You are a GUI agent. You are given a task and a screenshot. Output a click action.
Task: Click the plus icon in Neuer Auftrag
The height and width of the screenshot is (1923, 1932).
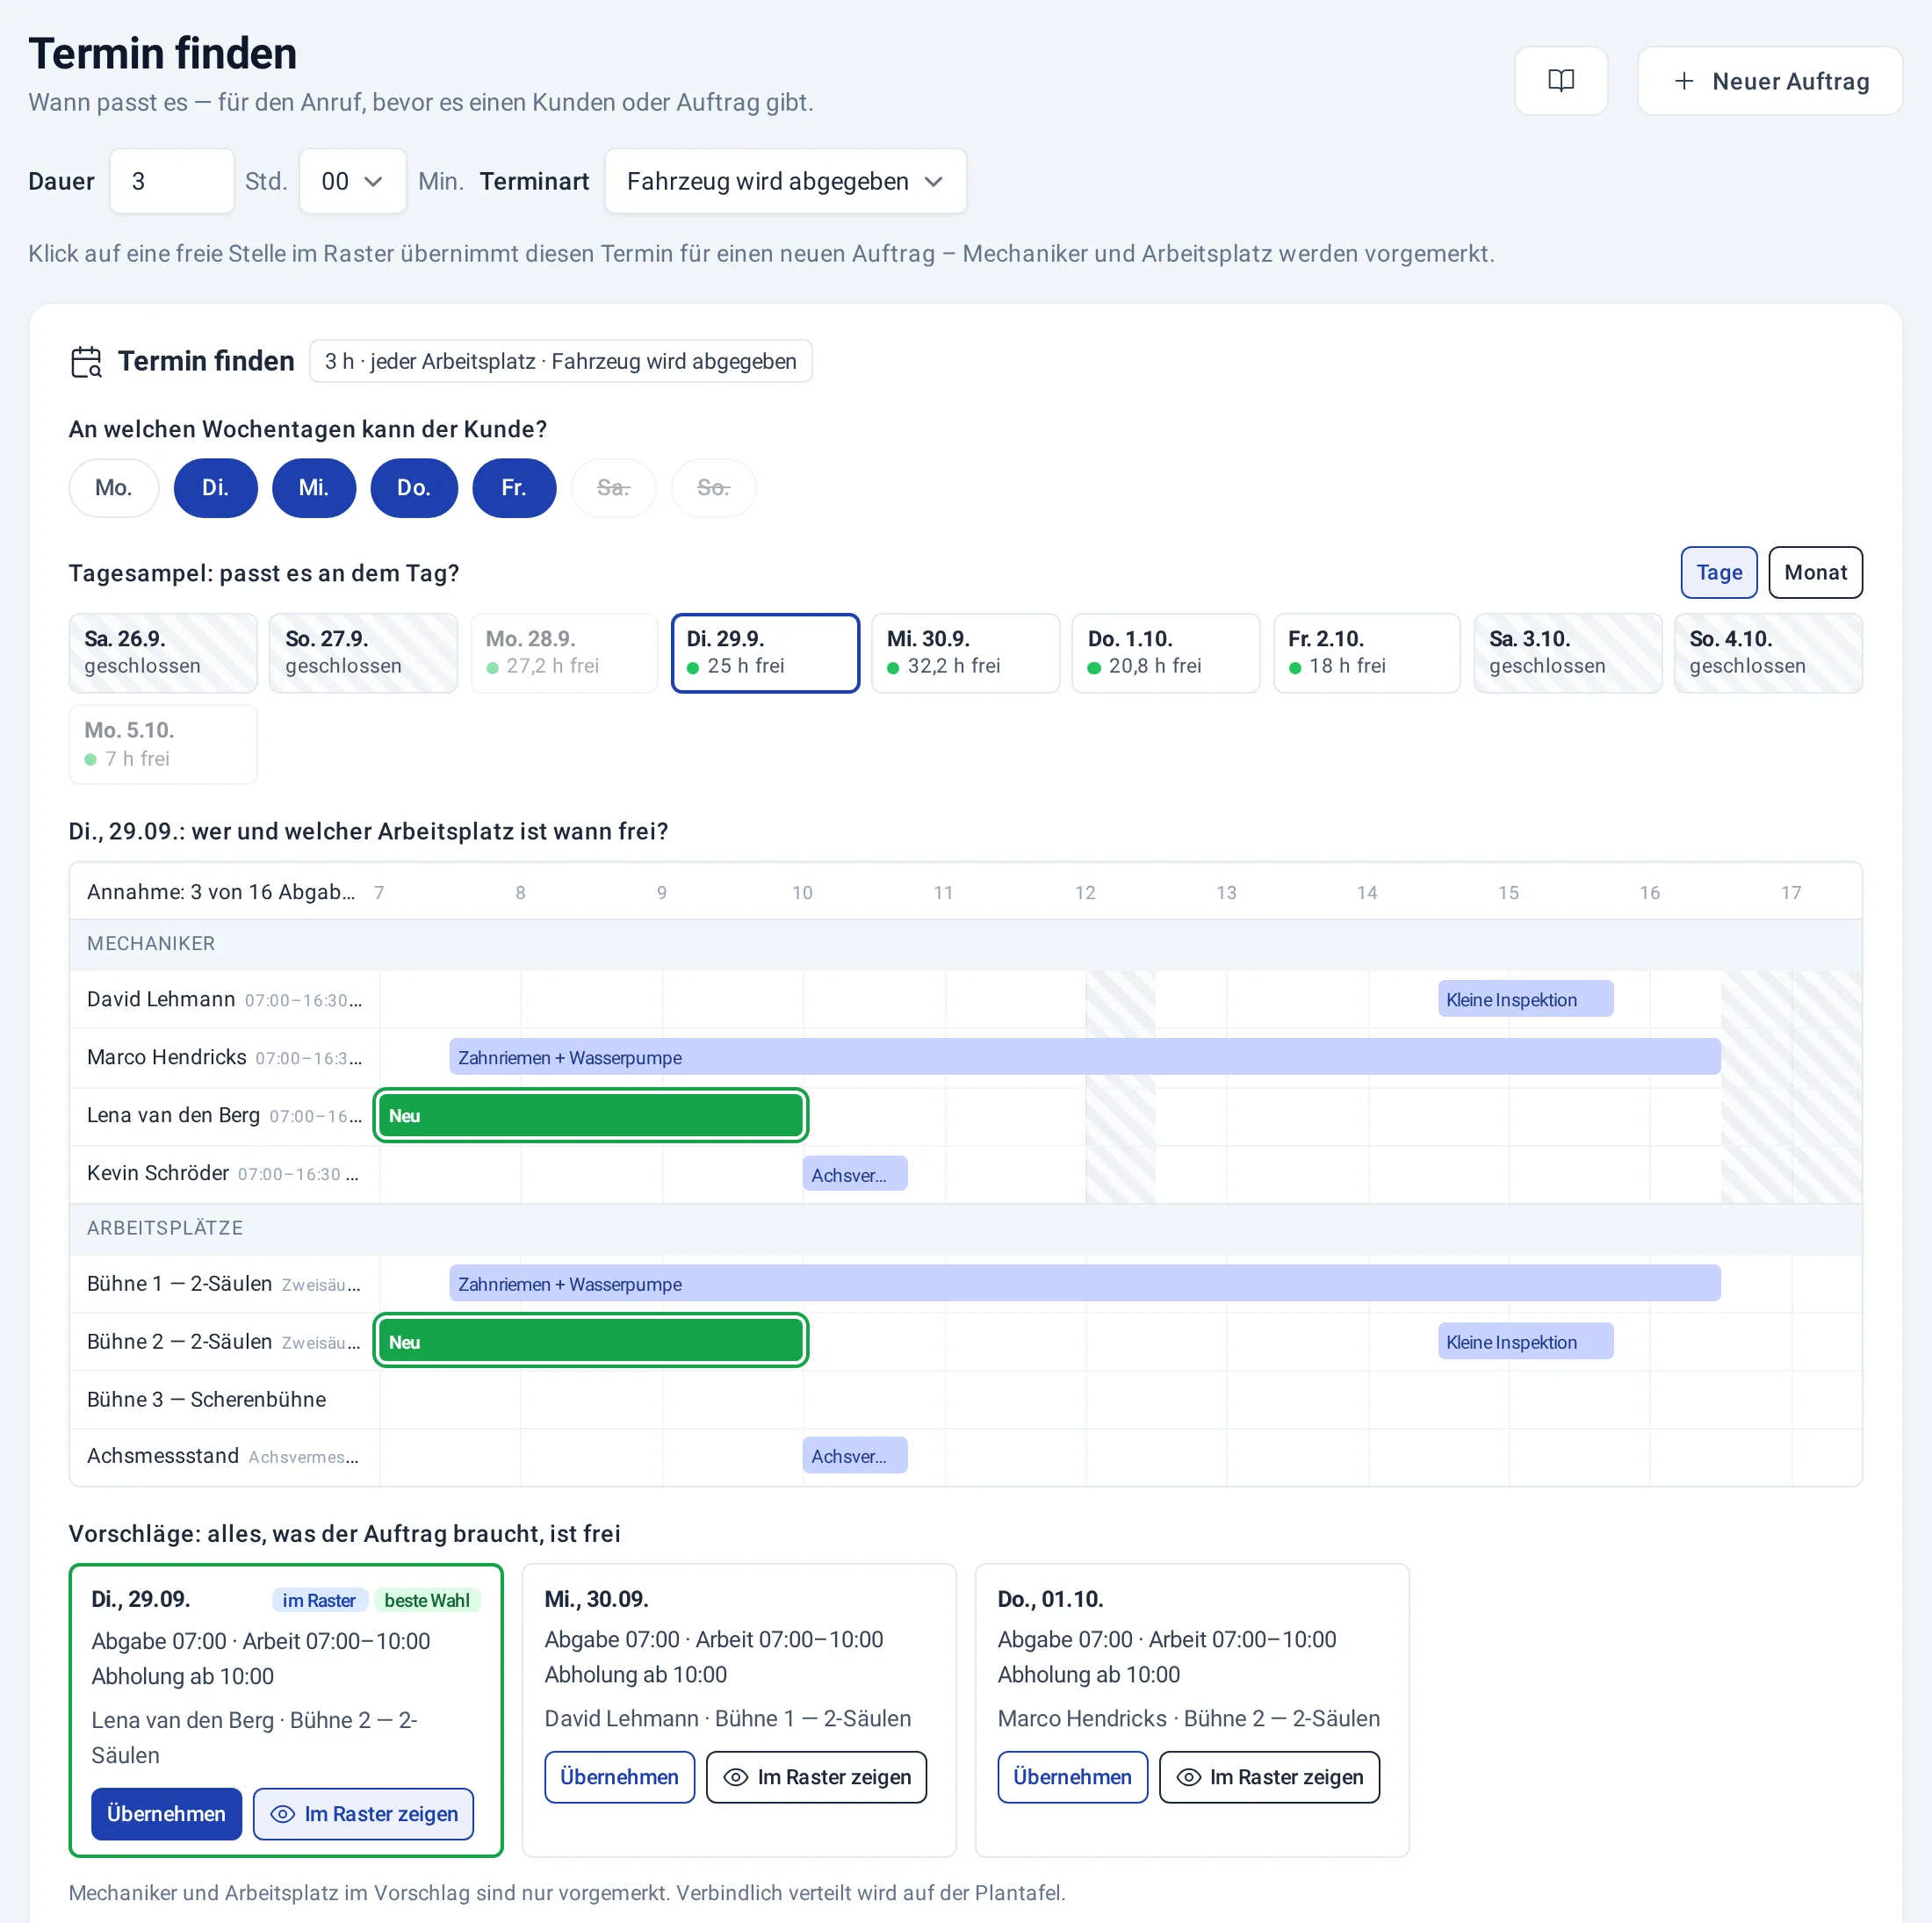pyautogui.click(x=1684, y=81)
